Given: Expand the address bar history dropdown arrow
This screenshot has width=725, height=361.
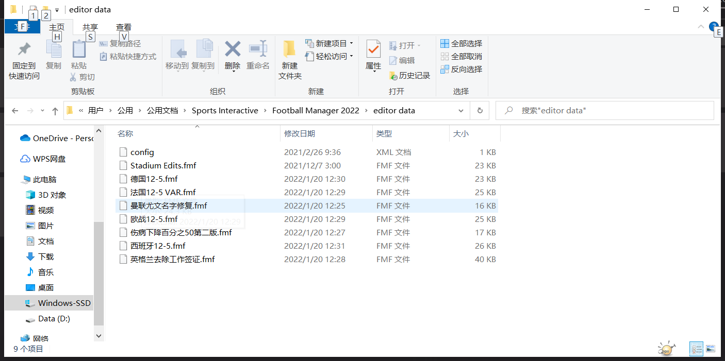Looking at the screenshot, I should pos(460,111).
